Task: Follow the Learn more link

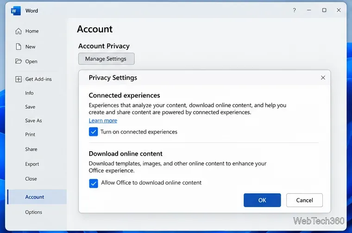Action: coord(103,121)
